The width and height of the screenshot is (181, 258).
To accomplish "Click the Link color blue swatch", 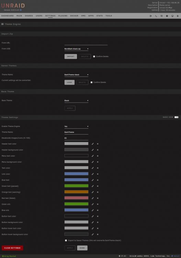I will pyautogui.click(x=76, y=174).
